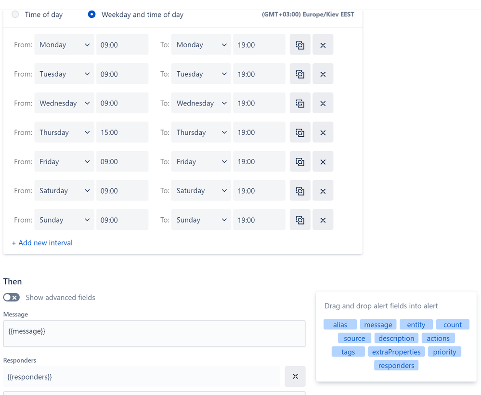Screen dimensions: 481x395
Task: Select the priority alert field tag
Action: click(x=444, y=352)
